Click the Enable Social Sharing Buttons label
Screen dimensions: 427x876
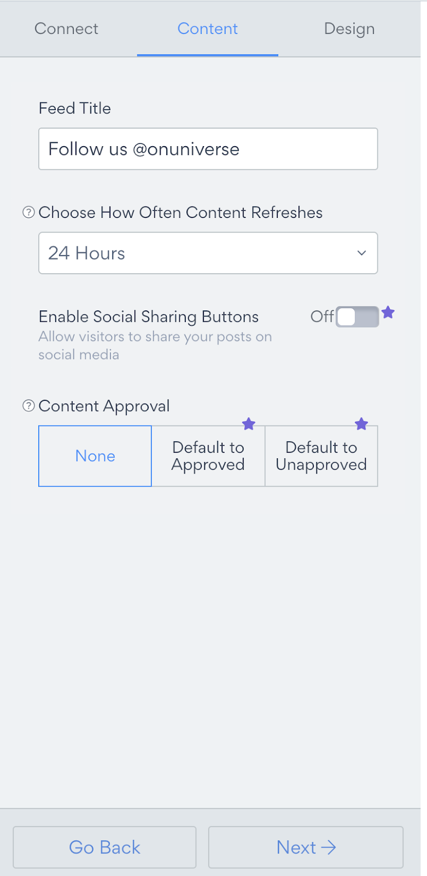point(149,316)
